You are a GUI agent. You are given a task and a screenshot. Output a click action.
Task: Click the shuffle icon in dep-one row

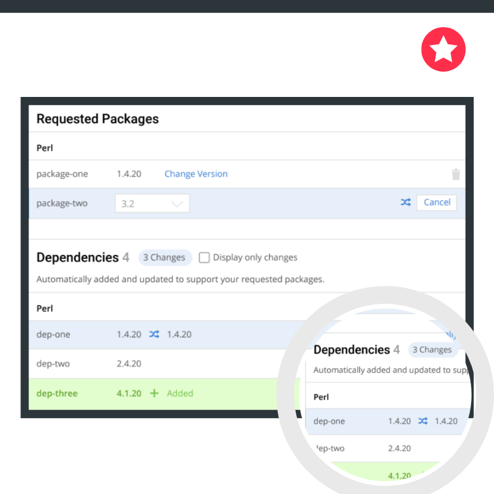pos(154,334)
